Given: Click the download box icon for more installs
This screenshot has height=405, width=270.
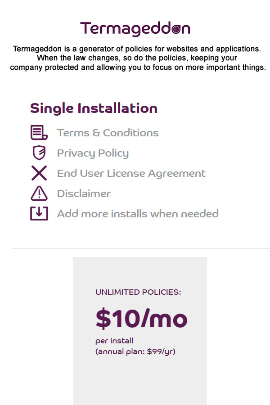Looking at the screenshot, I should [x=39, y=213].
